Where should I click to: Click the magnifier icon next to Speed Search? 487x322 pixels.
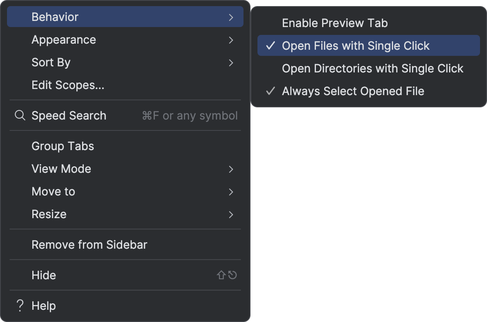(x=20, y=115)
